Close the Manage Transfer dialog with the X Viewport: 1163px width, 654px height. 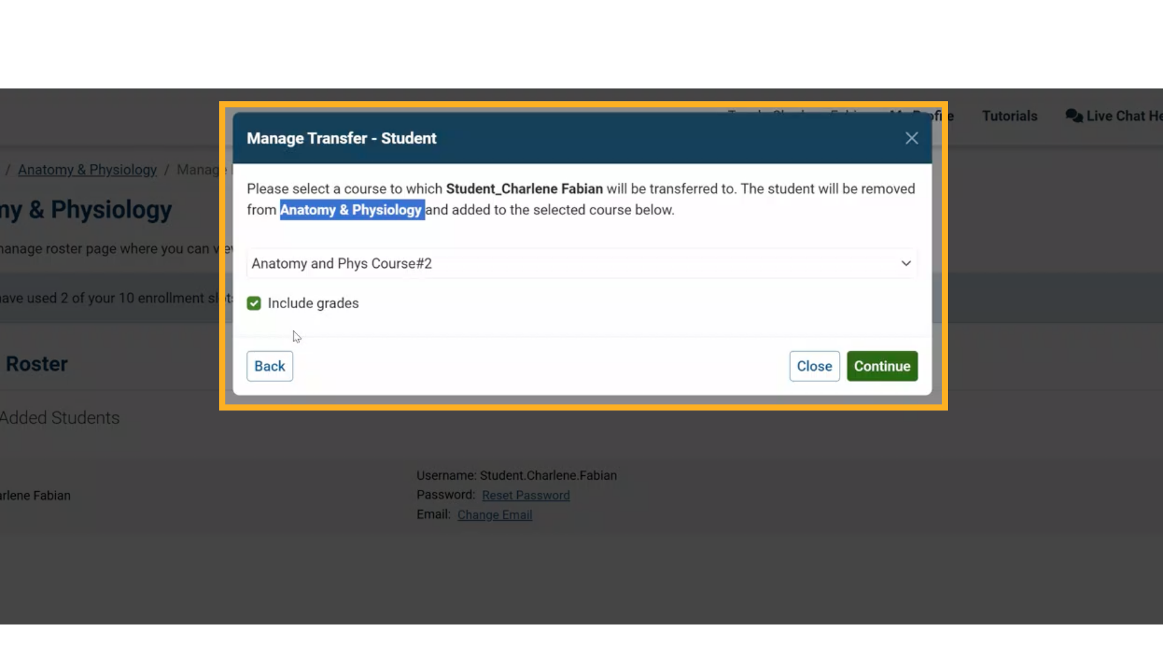pos(912,138)
